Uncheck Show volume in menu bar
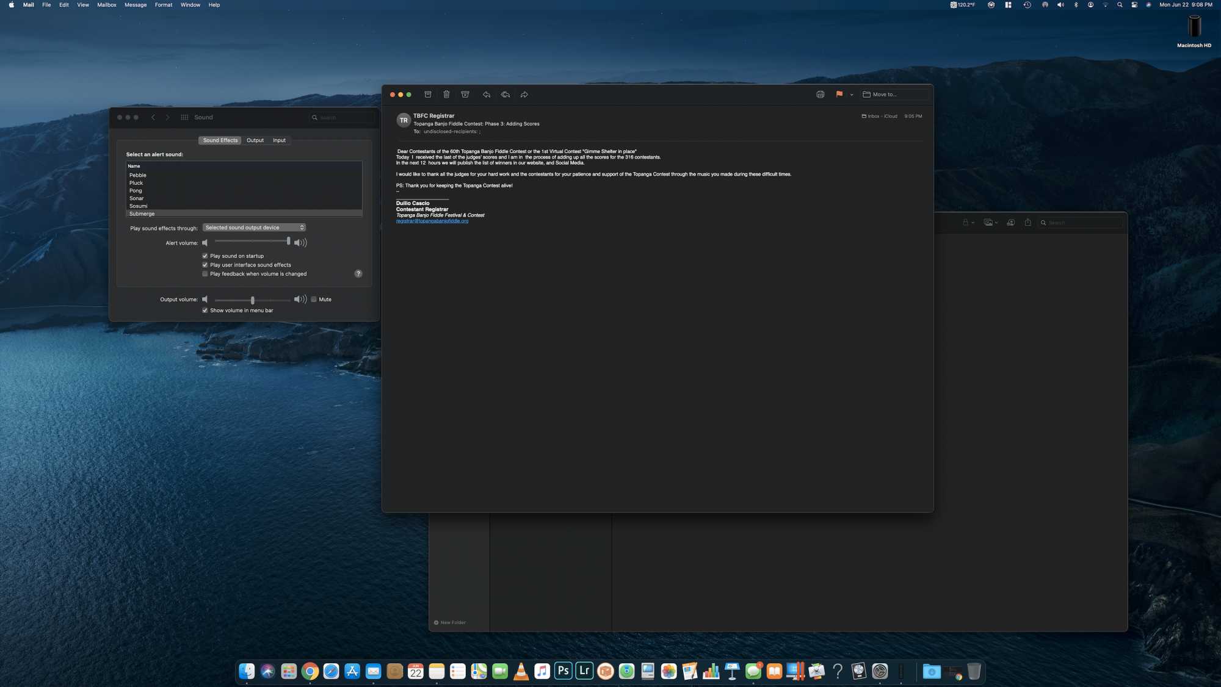This screenshot has height=687, width=1221. (x=205, y=311)
